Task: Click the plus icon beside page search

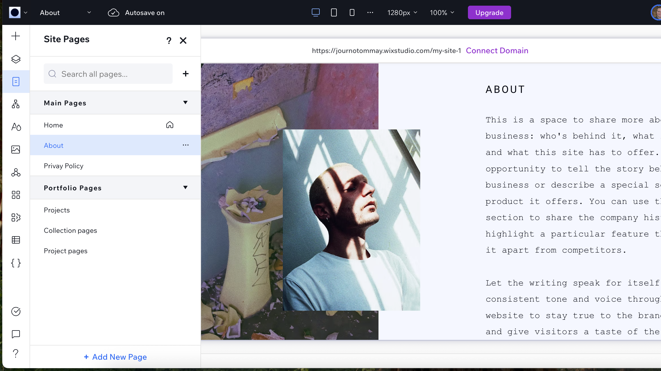Action: coord(186,74)
